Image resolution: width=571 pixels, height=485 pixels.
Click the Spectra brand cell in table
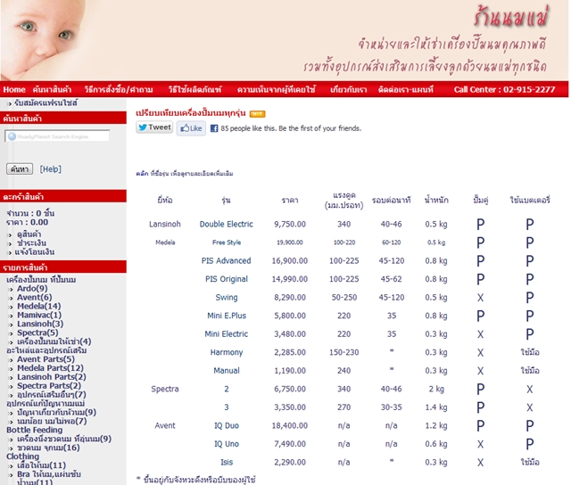(164, 389)
